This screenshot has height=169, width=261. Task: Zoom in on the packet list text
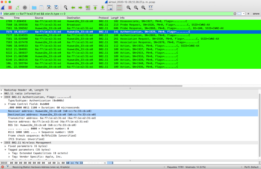pos(128,8)
